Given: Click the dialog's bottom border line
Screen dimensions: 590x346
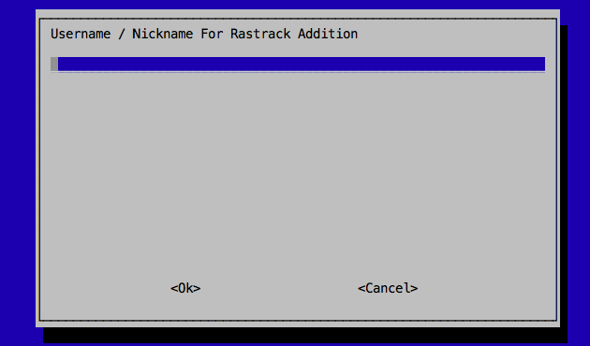Looking at the screenshot, I should [298, 320].
